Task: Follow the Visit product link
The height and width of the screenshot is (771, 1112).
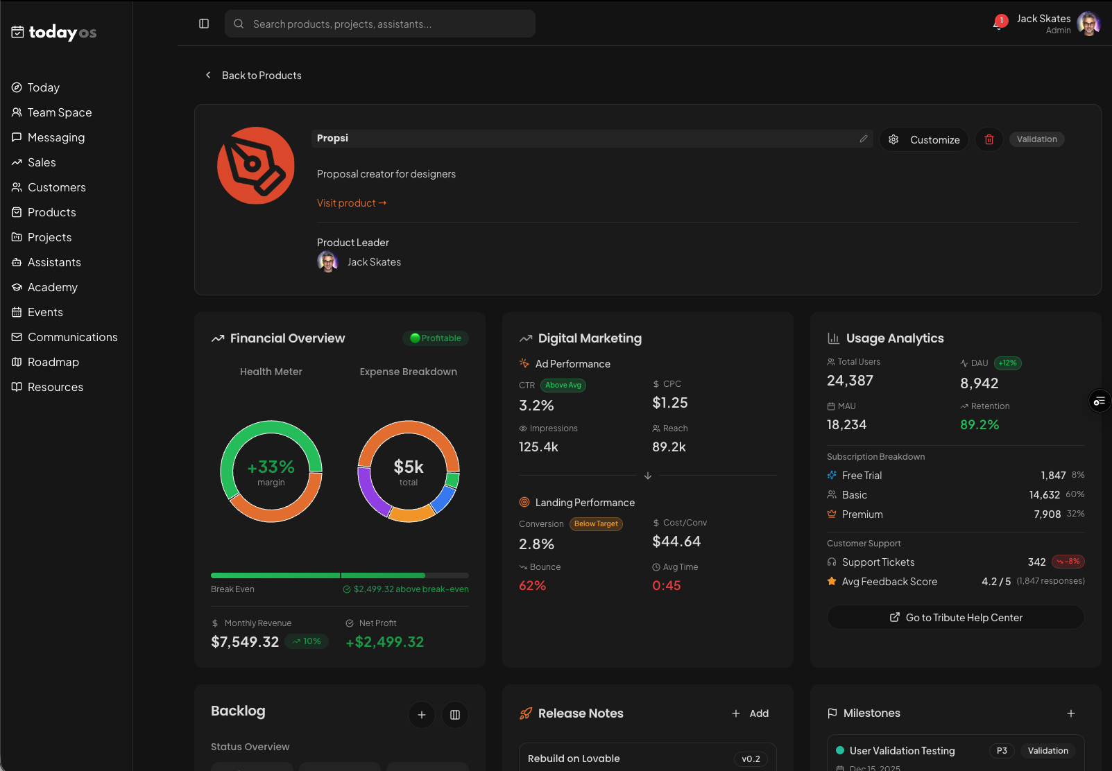Action: [x=352, y=203]
